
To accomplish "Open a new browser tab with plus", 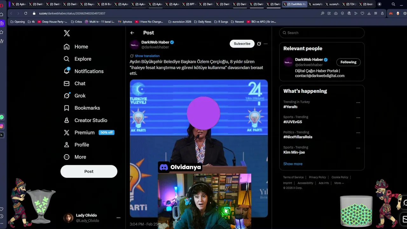I will [379, 4].
